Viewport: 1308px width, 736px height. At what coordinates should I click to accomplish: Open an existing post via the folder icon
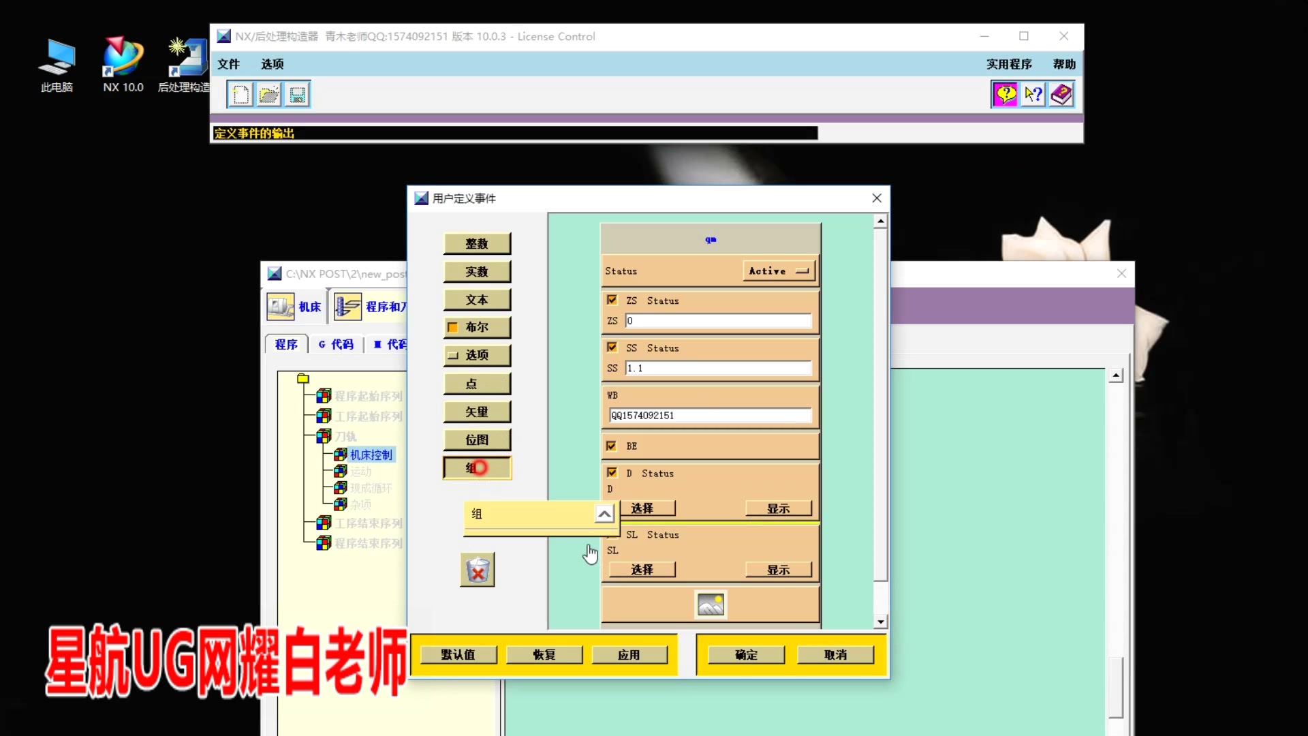(268, 94)
